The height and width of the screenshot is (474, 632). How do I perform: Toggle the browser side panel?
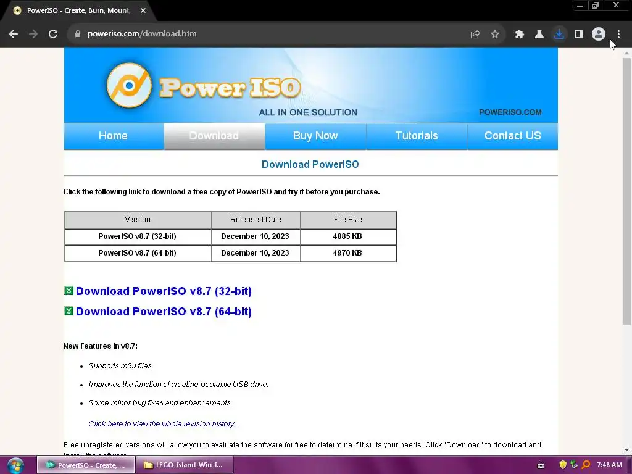coord(579,35)
